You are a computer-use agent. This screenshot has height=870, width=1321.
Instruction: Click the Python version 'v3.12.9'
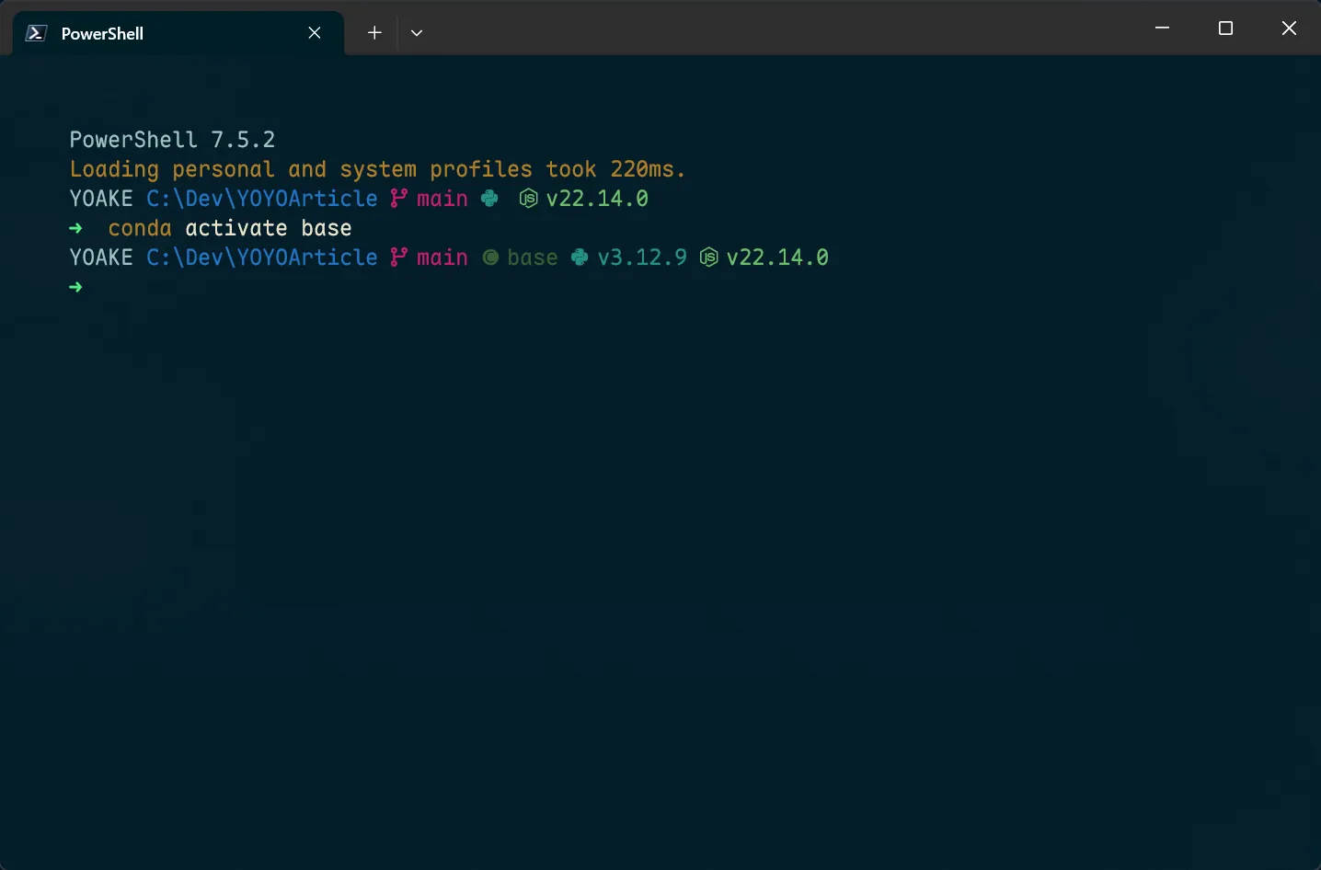coord(642,258)
